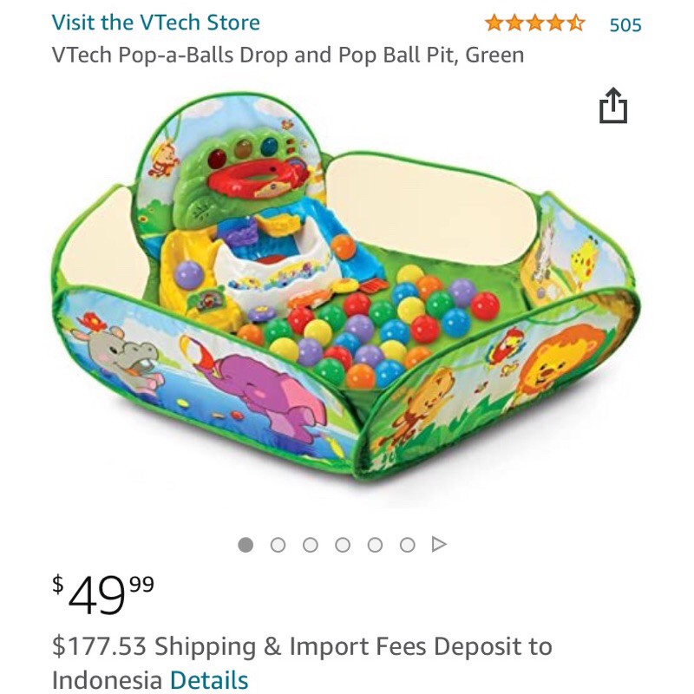The width and height of the screenshot is (694, 694).
Task: Enlarge the ball pit product image
Action: pyautogui.click(x=347, y=295)
